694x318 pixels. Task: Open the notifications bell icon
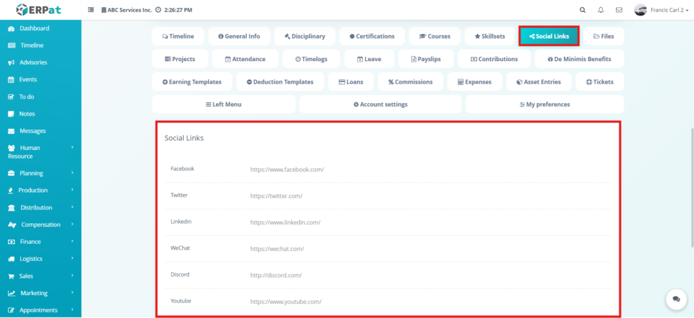pos(600,9)
